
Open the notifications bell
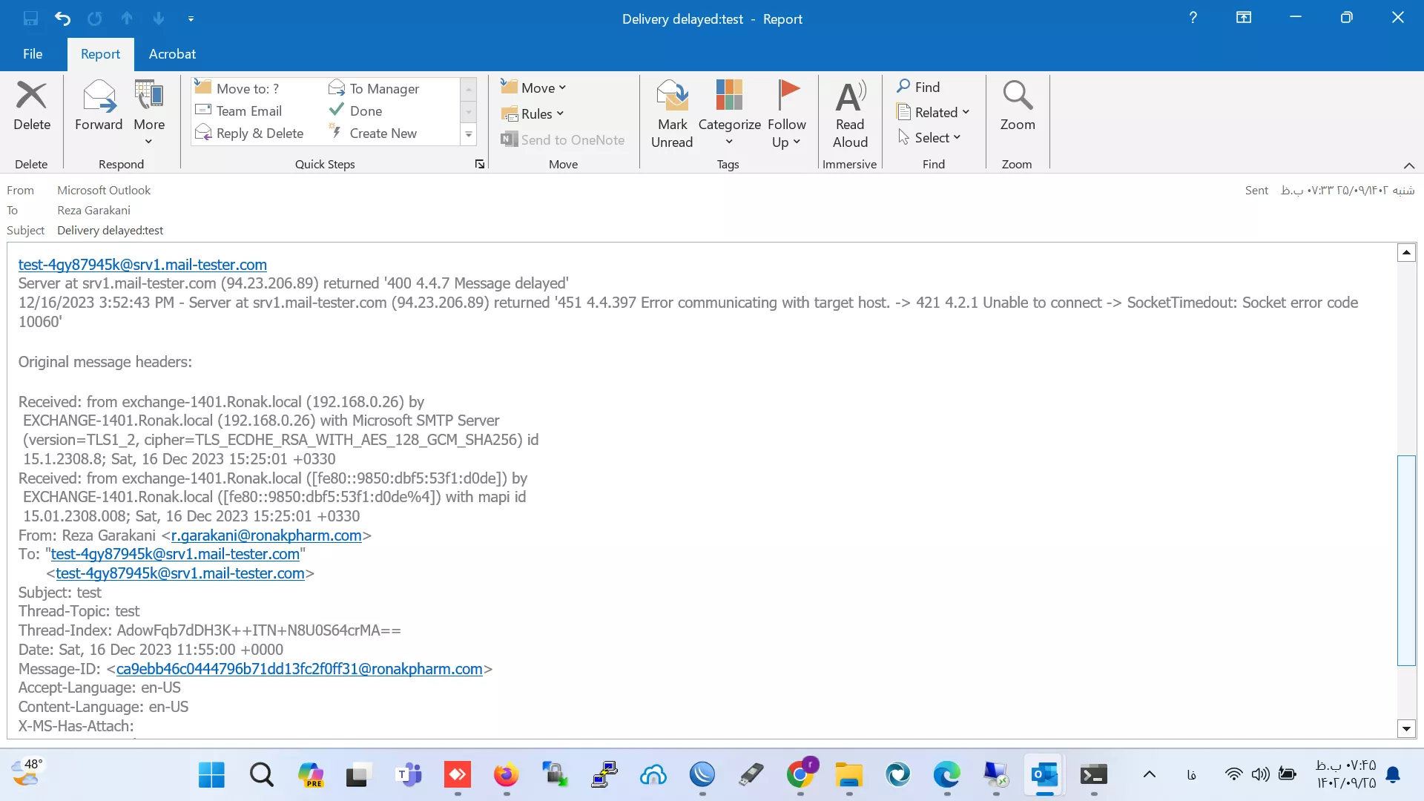[x=1393, y=774]
